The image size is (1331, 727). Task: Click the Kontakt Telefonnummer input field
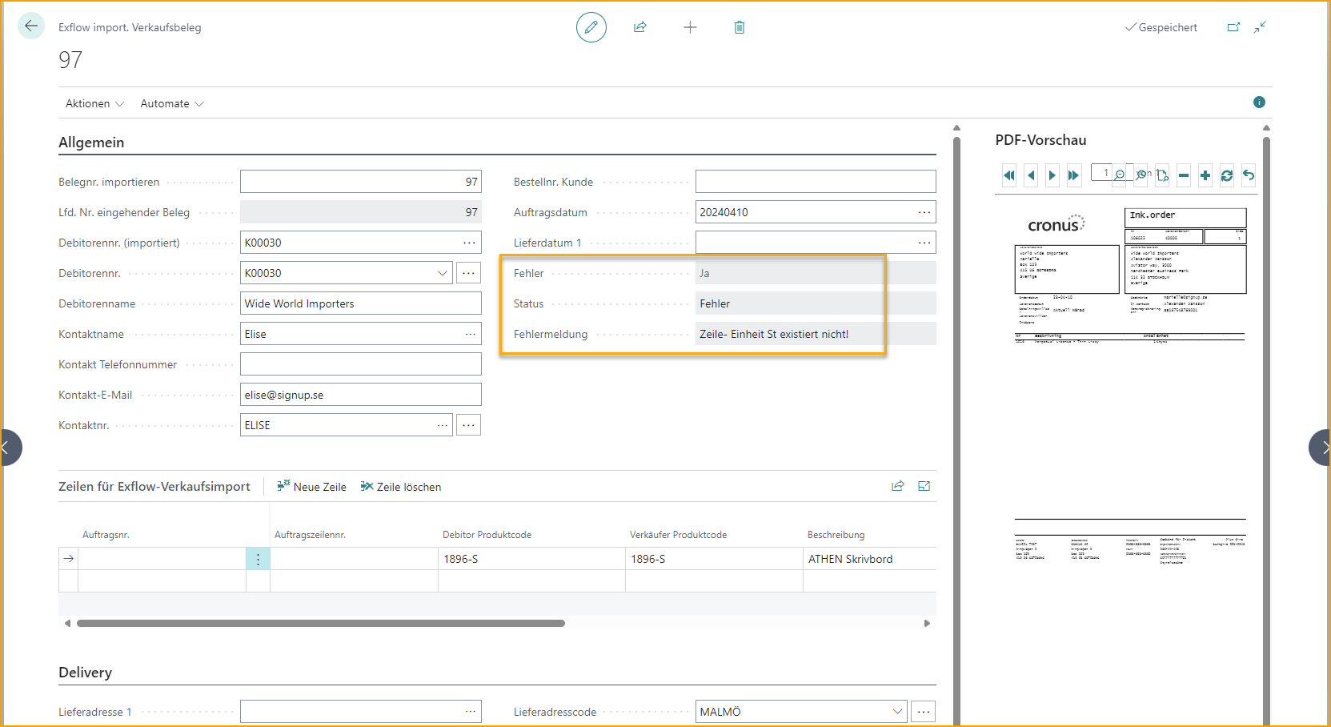pyautogui.click(x=360, y=364)
